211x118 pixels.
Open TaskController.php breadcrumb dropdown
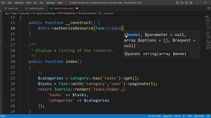[x=46, y=13]
